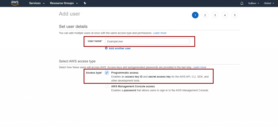Jump to wizard step 4 circle

tap(225, 15)
